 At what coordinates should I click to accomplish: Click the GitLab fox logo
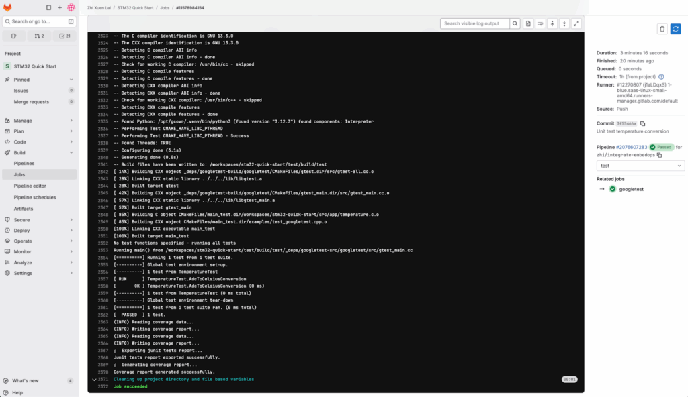[x=8, y=7]
